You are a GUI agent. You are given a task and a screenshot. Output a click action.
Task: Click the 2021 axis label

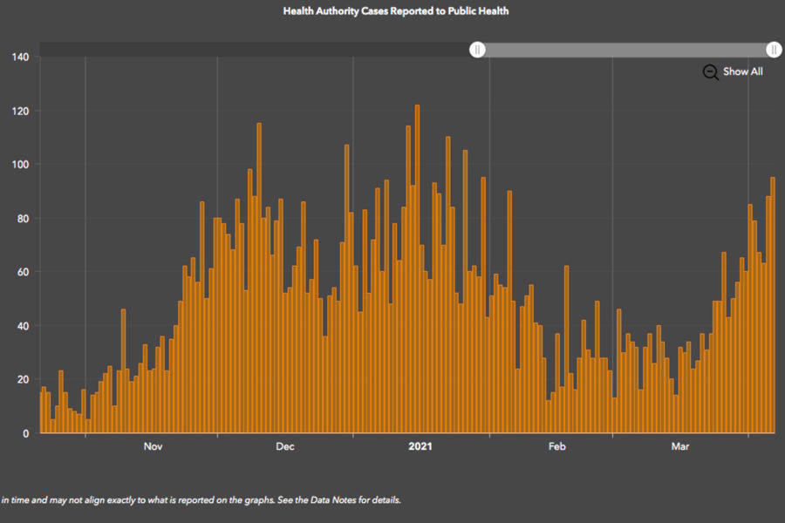click(420, 446)
